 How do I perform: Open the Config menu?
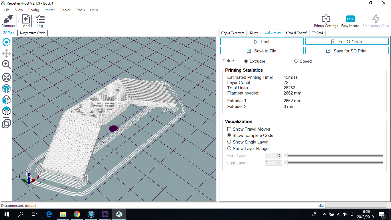pos(34,10)
